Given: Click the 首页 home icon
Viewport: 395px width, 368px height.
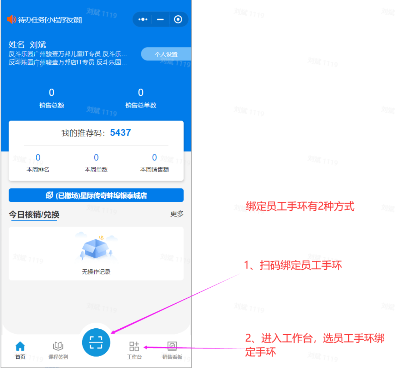Looking at the screenshot, I should pos(20,346).
